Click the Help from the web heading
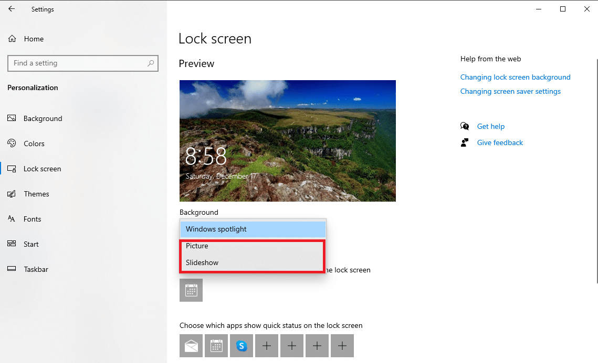 tap(490, 59)
